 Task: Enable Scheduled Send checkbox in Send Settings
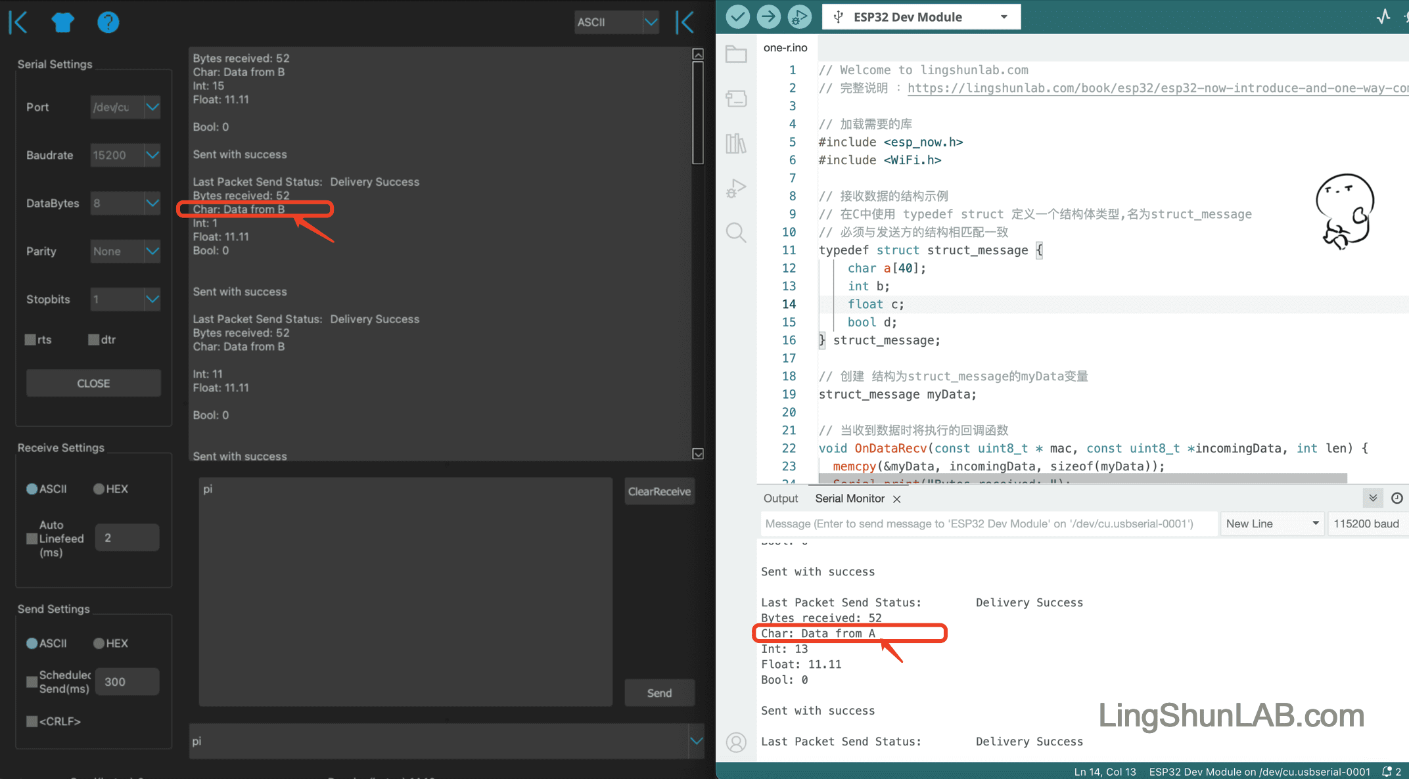31,682
